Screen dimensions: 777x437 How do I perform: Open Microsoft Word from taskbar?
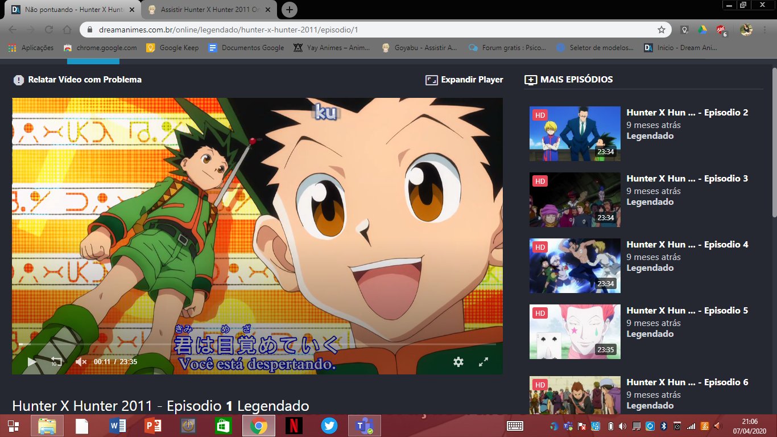[x=117, y=426]
